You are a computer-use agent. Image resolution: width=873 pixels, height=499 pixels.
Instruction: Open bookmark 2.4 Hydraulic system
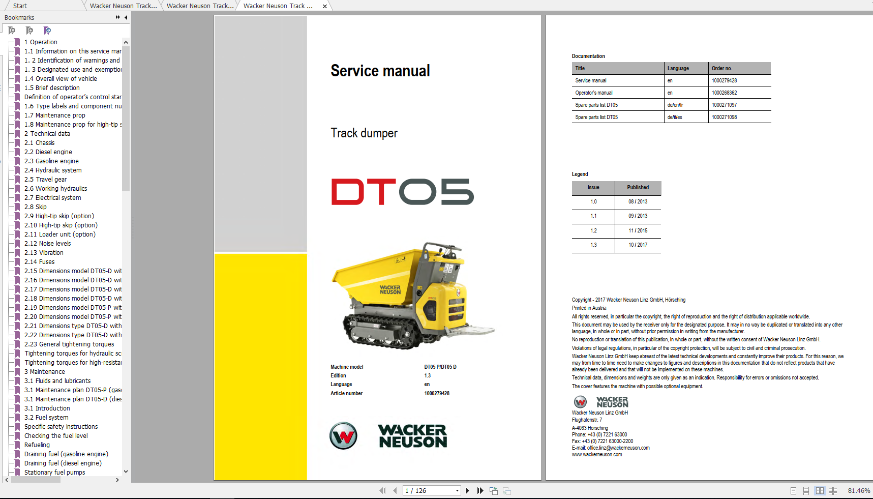(x=53, y=170)
